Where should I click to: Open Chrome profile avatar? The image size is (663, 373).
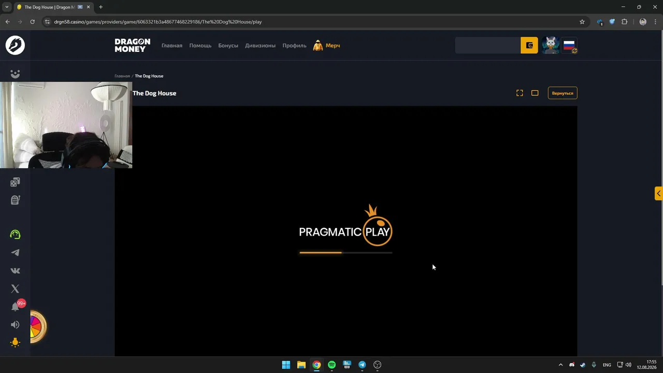(643, 22)
